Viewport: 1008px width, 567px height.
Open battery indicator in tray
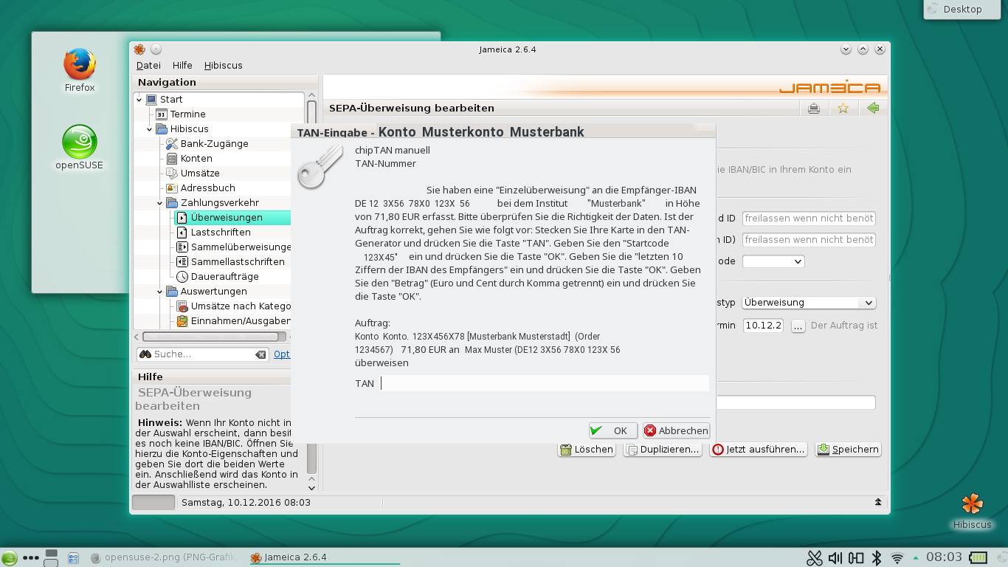(x=978, y=557)
